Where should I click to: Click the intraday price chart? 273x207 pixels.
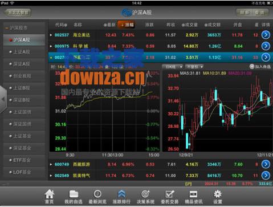(x=104, y=111)
